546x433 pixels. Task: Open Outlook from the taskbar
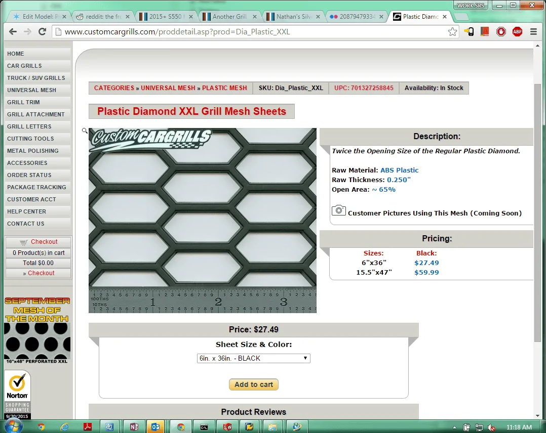[x=155, y=427]
